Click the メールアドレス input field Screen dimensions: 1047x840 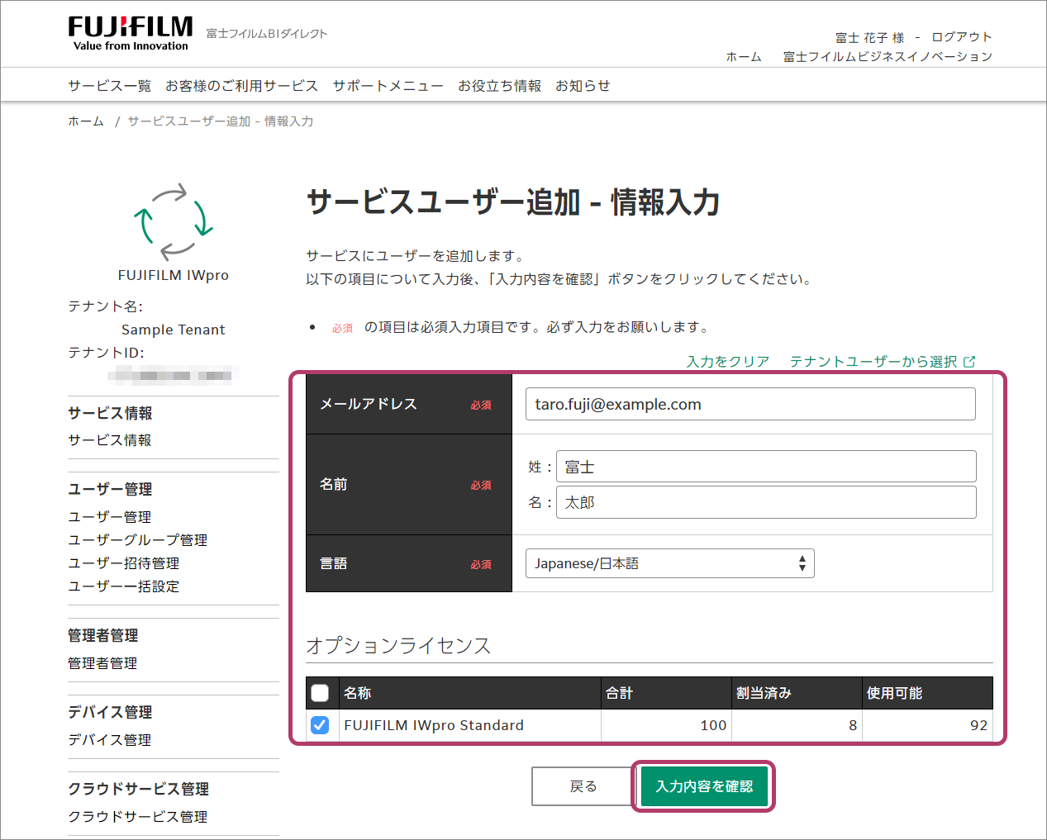tap(750, 404)
